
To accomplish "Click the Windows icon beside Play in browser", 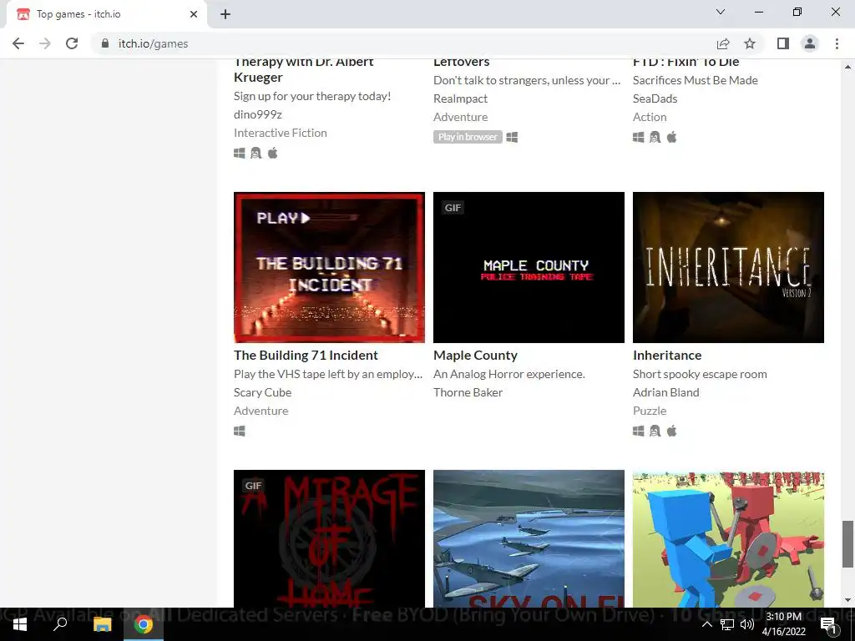I will coord(512,137).
